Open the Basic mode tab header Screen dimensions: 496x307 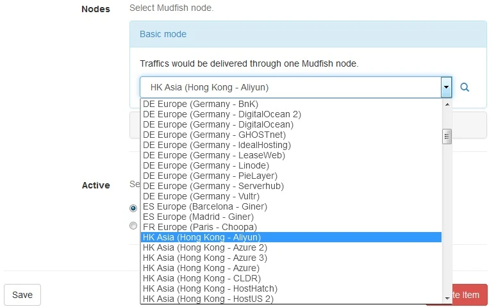point(163,33)
